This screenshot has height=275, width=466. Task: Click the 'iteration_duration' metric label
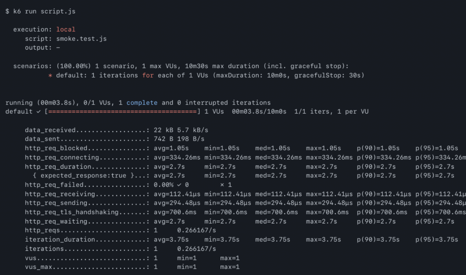(60, 239)
